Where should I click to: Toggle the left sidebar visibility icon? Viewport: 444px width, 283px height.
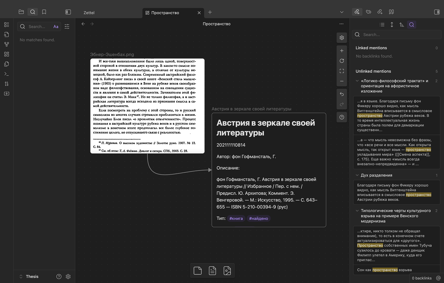pos(68,12)
